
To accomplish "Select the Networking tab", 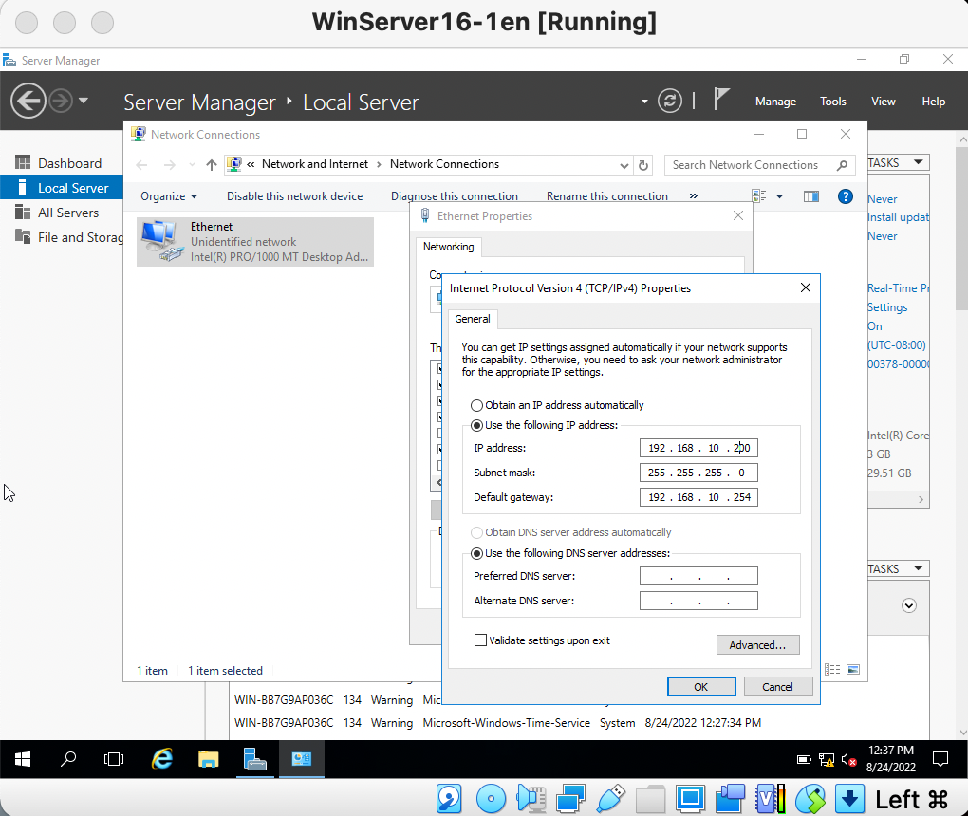I will pyautogui.click(x=449, y=247).
